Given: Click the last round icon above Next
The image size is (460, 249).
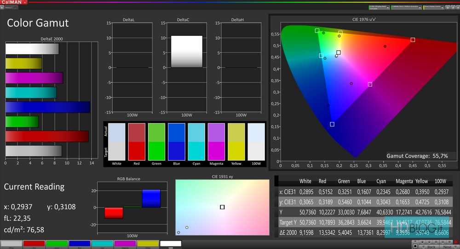Looking at the screenshot, I should click(449, 242).
